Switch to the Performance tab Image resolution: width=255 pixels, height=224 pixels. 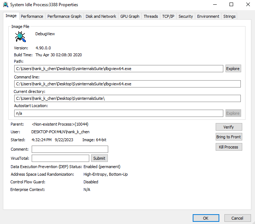tap(32, 16)
